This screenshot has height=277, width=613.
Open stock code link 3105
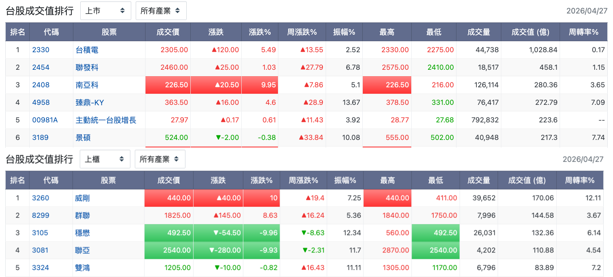tap(40, 233)
